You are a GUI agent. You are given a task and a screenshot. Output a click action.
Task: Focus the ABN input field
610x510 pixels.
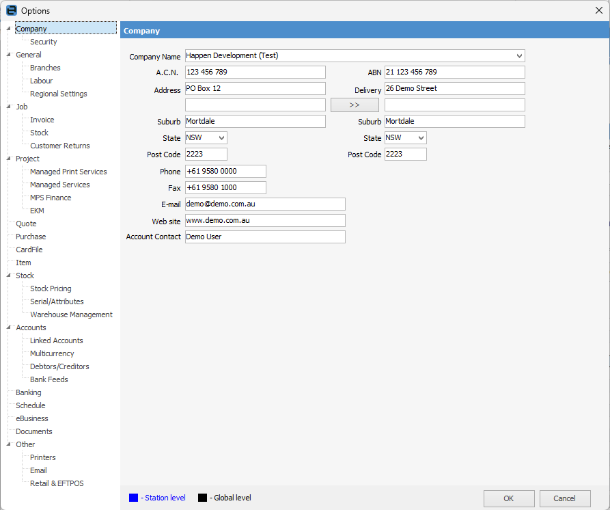[454, 72]
